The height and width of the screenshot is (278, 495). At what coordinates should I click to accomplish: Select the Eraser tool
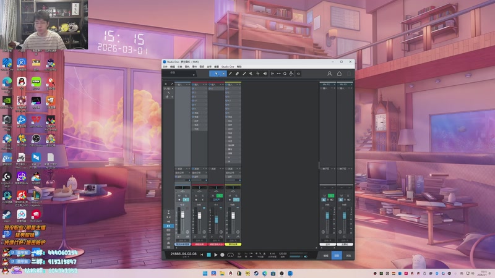coord(237,74)
